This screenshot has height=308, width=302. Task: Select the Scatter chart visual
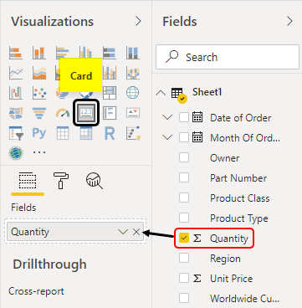coord(39,93)
